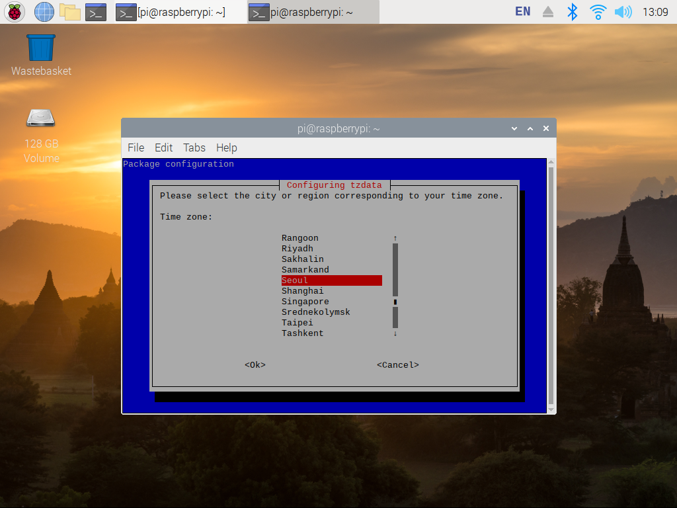677x508 pixels.
Task: Open the Help menu in the terminal
Action: (227, 148)
